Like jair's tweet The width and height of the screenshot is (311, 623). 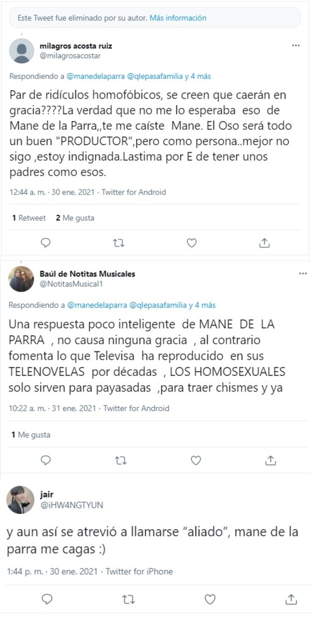[209, 600]
